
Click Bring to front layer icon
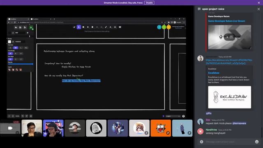coord(21,69)
